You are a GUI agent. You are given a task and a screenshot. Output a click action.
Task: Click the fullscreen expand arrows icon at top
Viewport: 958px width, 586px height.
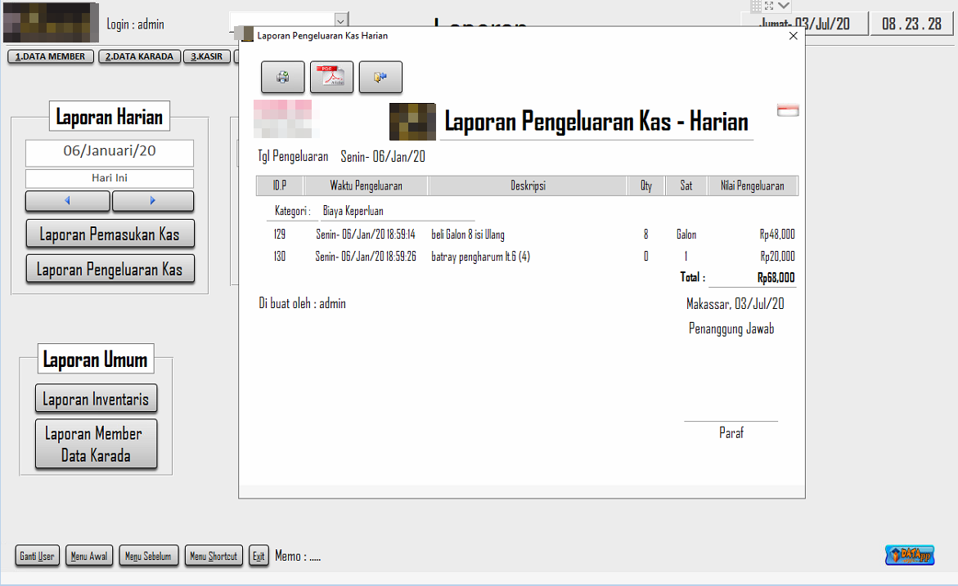[x=769, y=6]
